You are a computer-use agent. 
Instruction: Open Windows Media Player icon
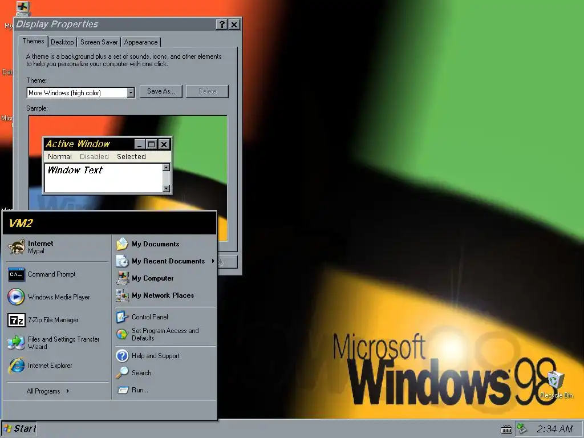coord(17,297)
